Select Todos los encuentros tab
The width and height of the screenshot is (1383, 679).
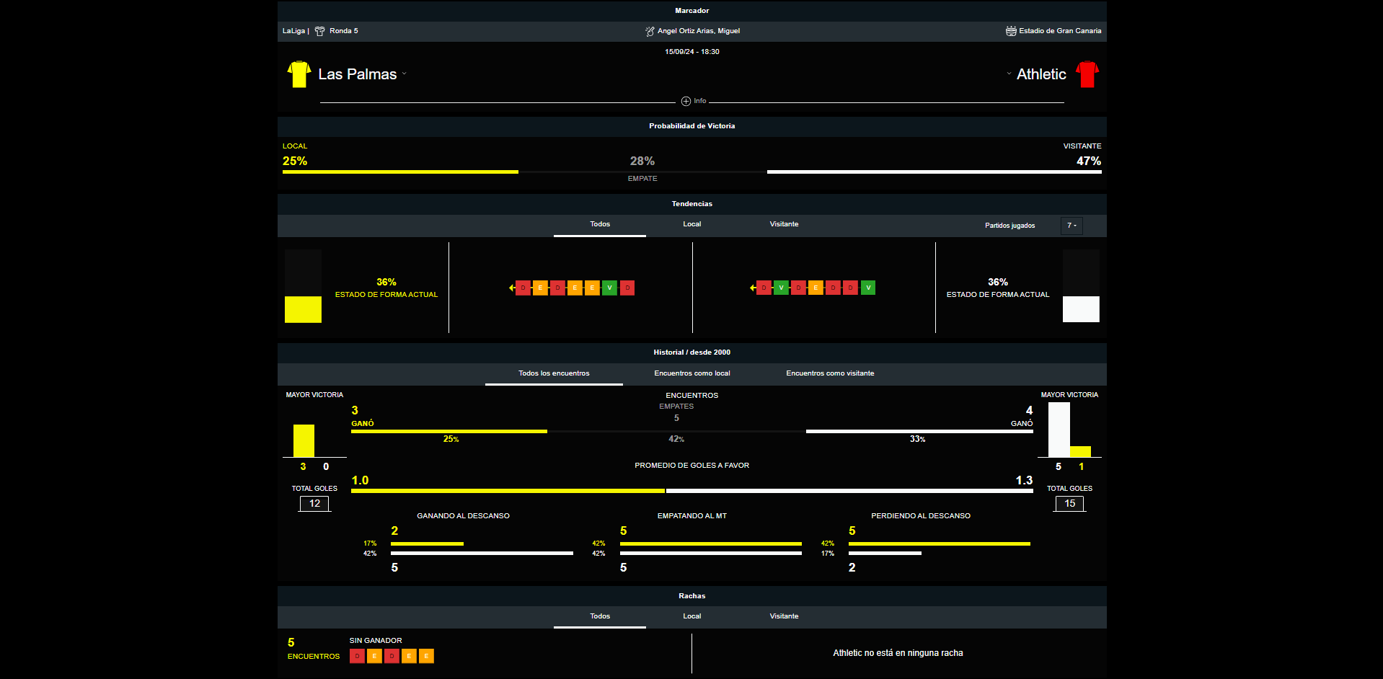coord(554,373)
